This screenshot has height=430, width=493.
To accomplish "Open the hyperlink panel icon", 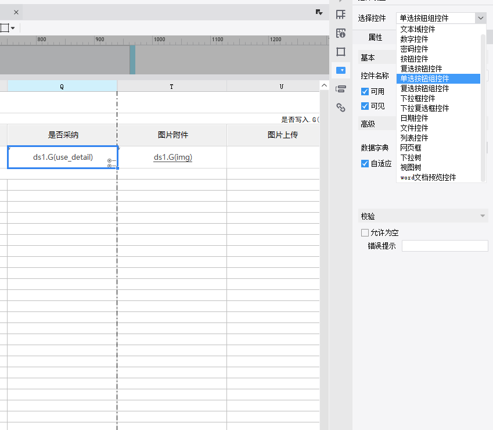I will click(341, 107).
